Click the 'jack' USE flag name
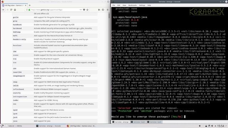This screenshot has width=228, height=128. point(15,117)
